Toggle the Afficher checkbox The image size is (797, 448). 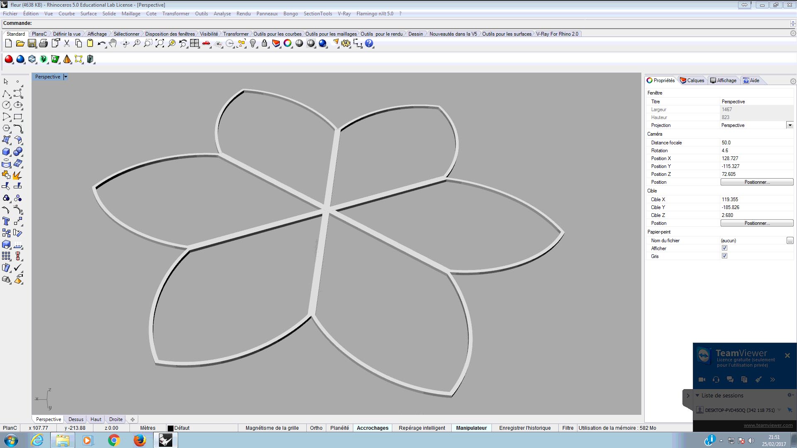tap(724, 248)
